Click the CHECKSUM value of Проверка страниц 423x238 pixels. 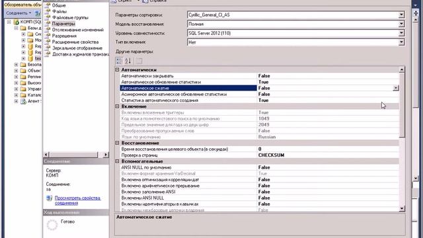click(271, 155)
